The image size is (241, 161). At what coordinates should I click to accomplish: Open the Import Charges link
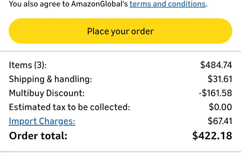click(x=42, y=121)
